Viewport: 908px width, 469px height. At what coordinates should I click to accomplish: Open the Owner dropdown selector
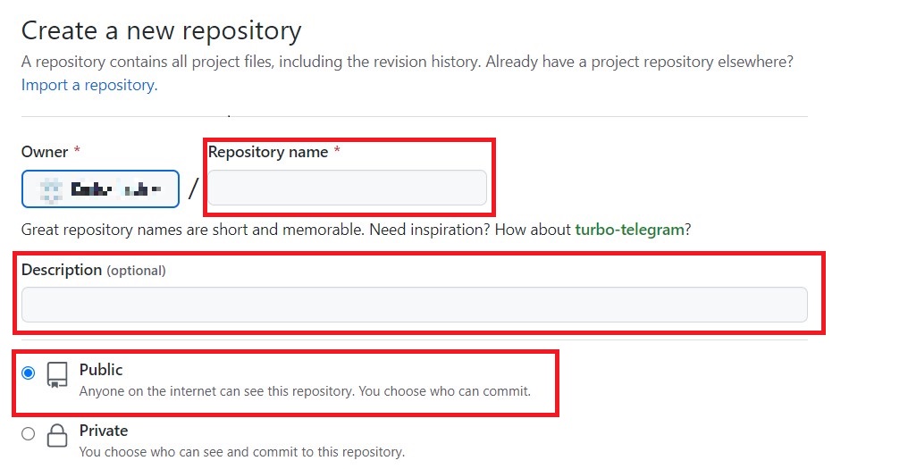pos(100,188)
